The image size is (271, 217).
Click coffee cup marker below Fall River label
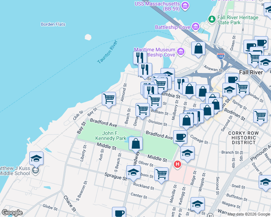(232, 78)
